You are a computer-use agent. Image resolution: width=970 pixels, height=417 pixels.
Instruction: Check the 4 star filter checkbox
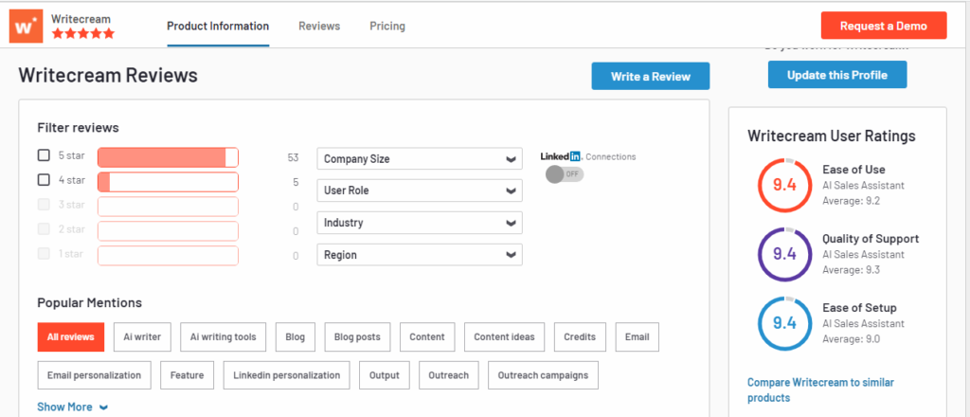point(44,180)
